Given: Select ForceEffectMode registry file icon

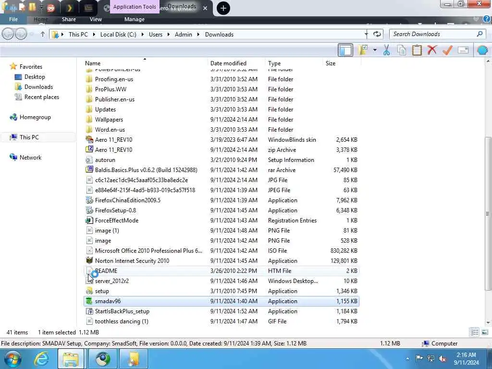Looking at the screenshot, I should [89, 220].
